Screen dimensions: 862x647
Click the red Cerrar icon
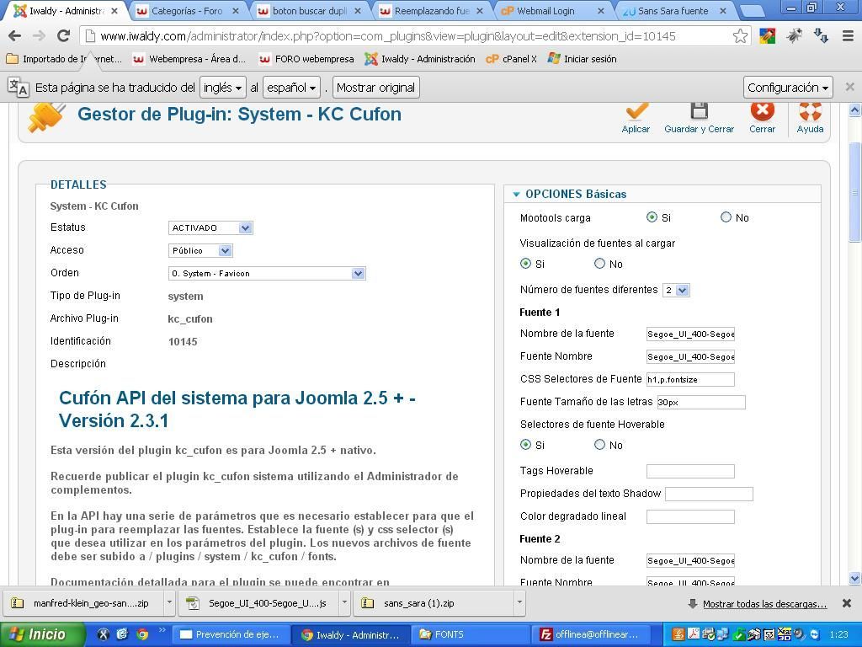pos(762,110)
